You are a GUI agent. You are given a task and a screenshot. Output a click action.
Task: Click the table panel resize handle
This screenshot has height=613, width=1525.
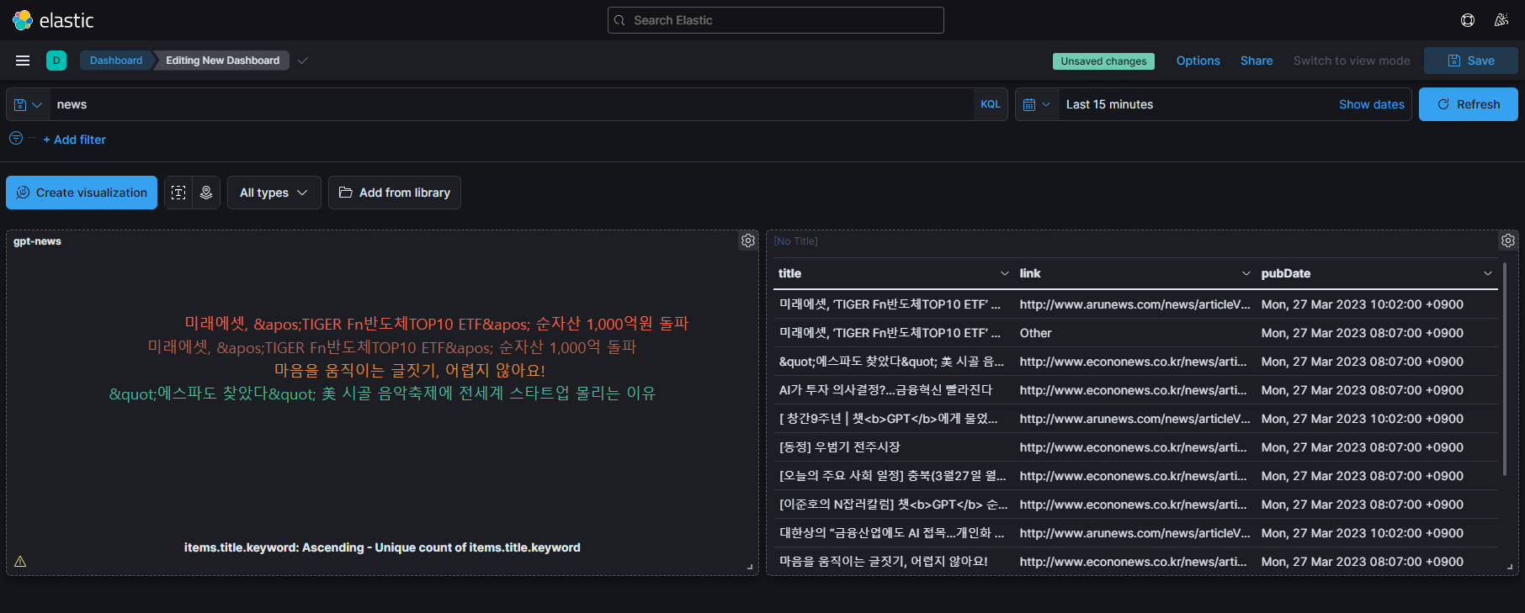click(x=1510, y=567)
